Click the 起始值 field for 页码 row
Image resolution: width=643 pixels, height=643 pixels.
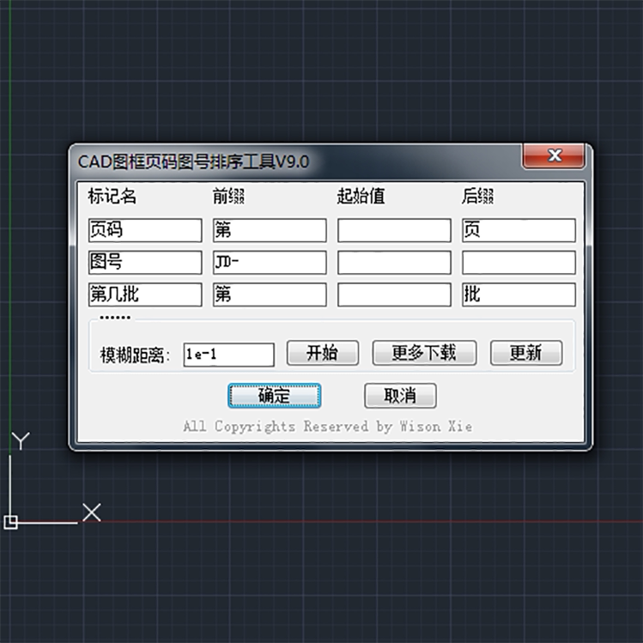pyautogui.click(x=395, y=230)
